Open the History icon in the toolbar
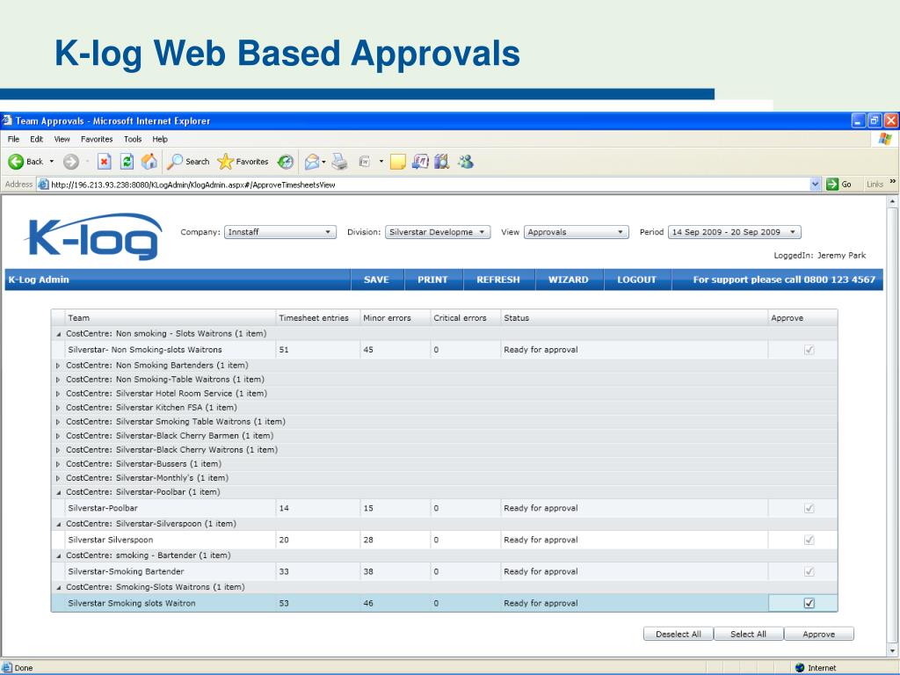The height and width of the screenshot is (675, 900). click(x=286, y=162)
